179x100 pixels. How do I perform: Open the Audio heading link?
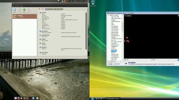coord(43,43)
